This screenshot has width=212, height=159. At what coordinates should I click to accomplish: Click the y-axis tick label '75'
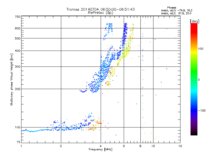[19, 142]
